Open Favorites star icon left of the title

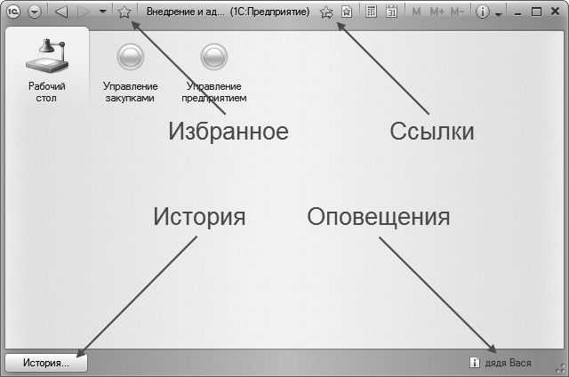coord(124,12)
